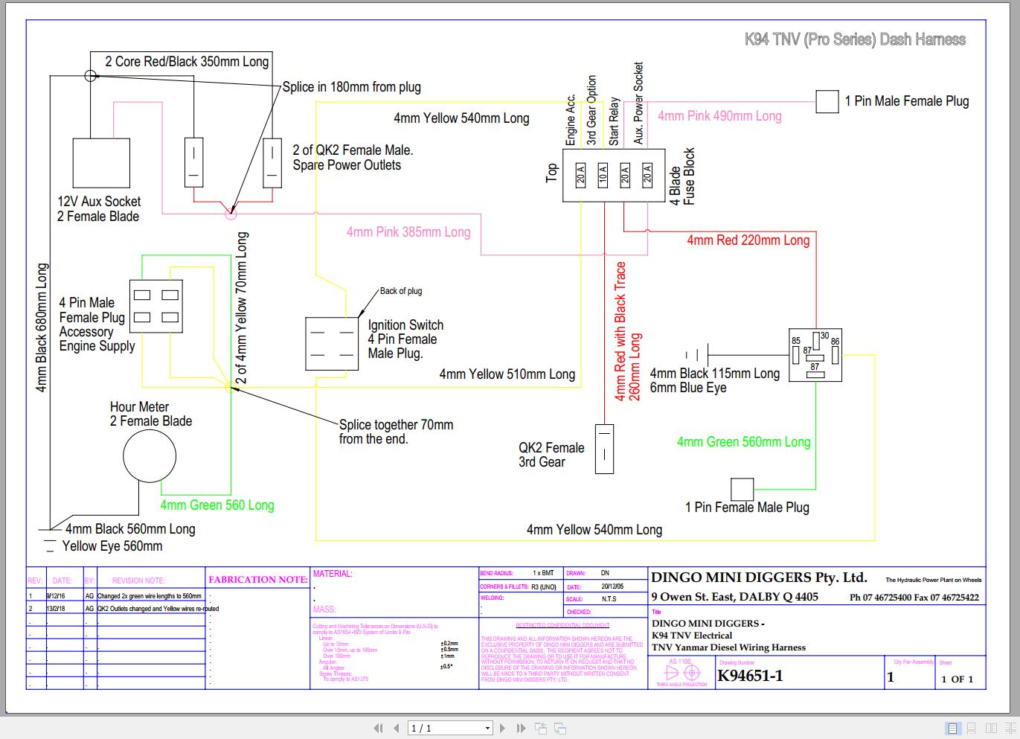This screenshot has height=739, width=1020.
Task: Click the 12V Aux Socket box
Action: tap(100, 164)
